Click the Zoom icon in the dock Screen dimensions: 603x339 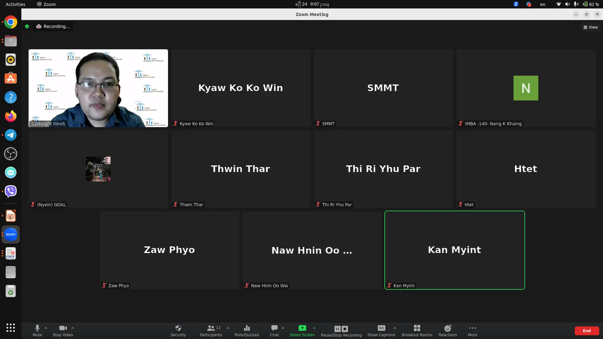tap(11, 234)
